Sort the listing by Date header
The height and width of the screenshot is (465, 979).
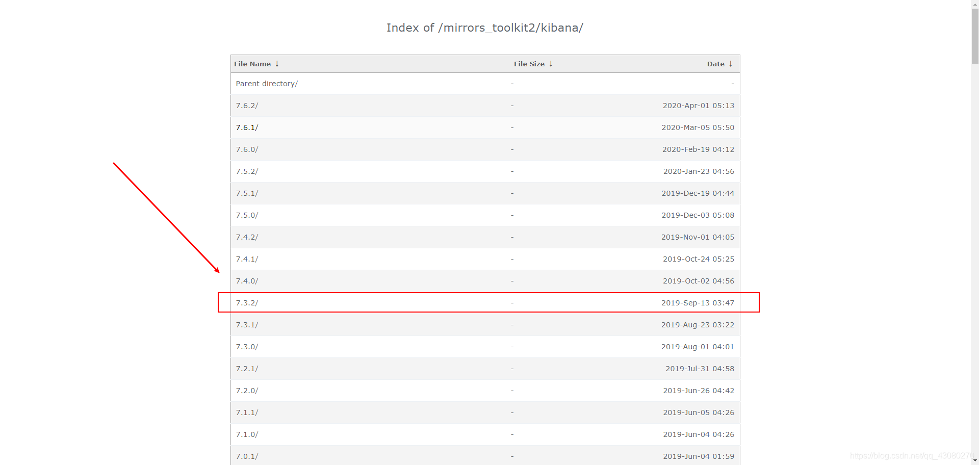tap(716, 64)
